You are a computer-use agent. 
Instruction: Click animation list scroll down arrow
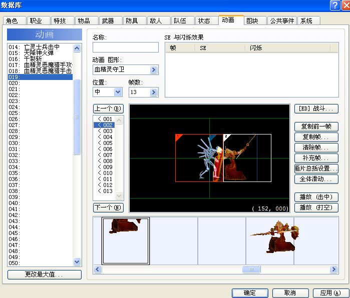coord(77,261)
